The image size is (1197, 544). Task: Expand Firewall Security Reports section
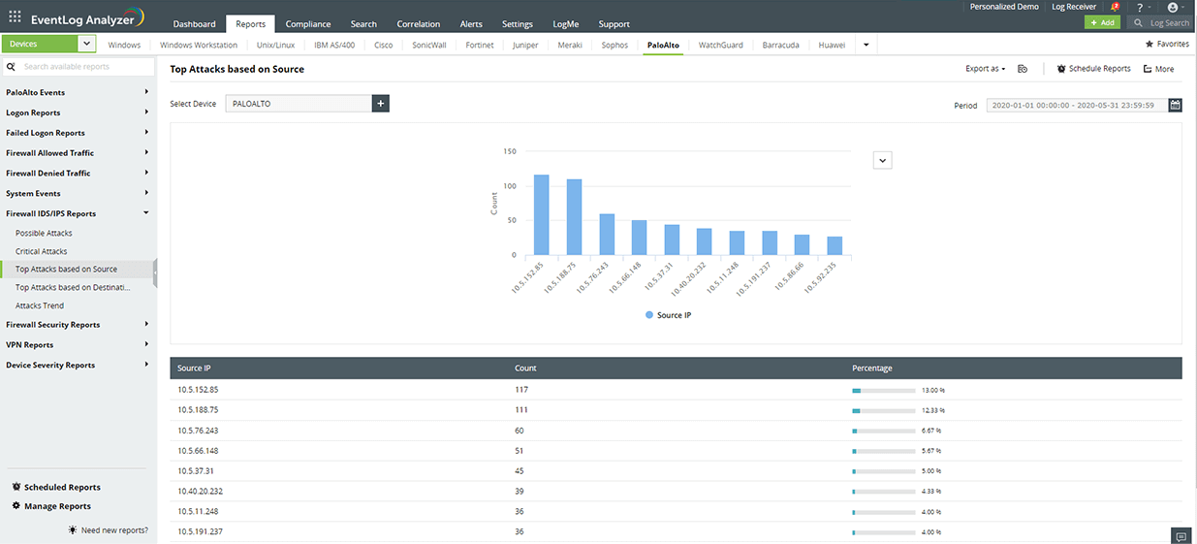click(78, 325)
